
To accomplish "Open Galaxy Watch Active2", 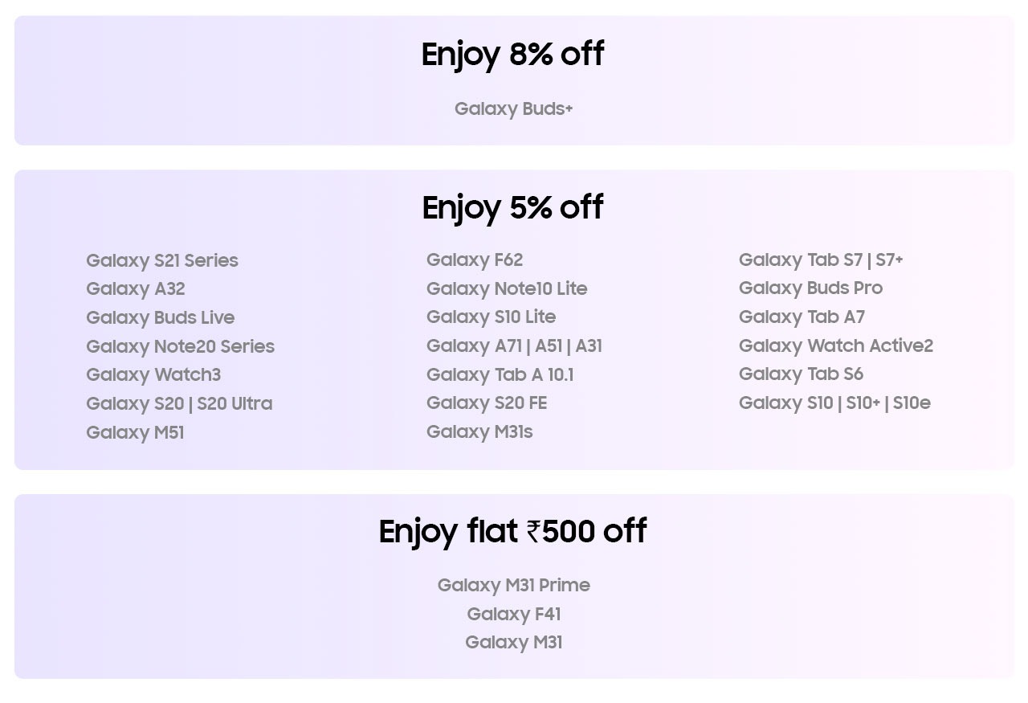I will [836, 346].
